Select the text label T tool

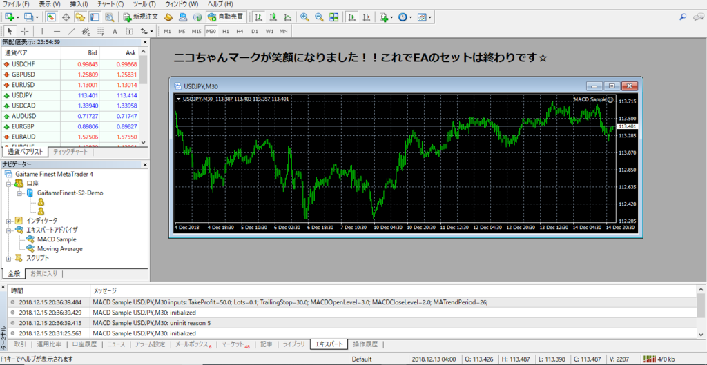click(129, 31)
